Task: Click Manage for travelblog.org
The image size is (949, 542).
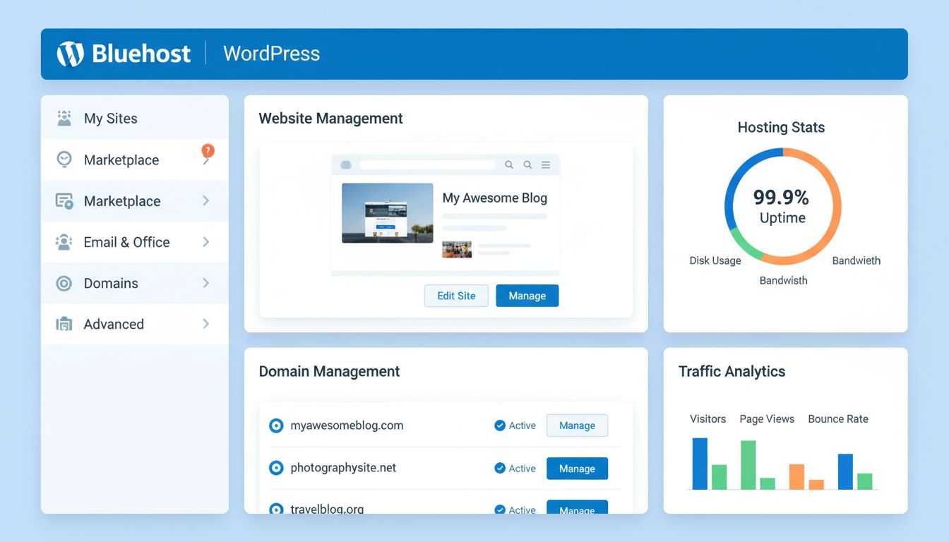Action: pos(577,507)
